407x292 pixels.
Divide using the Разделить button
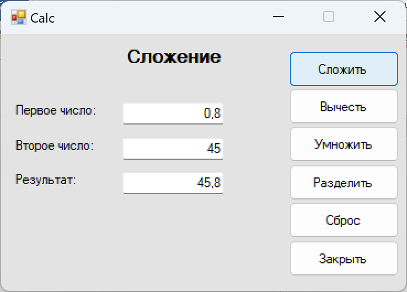[x=344, y=182]
